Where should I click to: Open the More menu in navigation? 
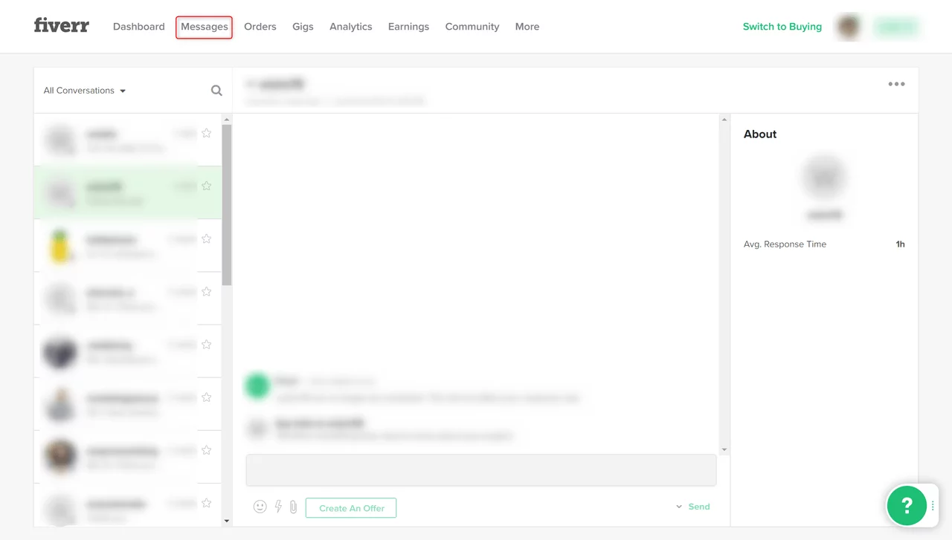(527, 27)
